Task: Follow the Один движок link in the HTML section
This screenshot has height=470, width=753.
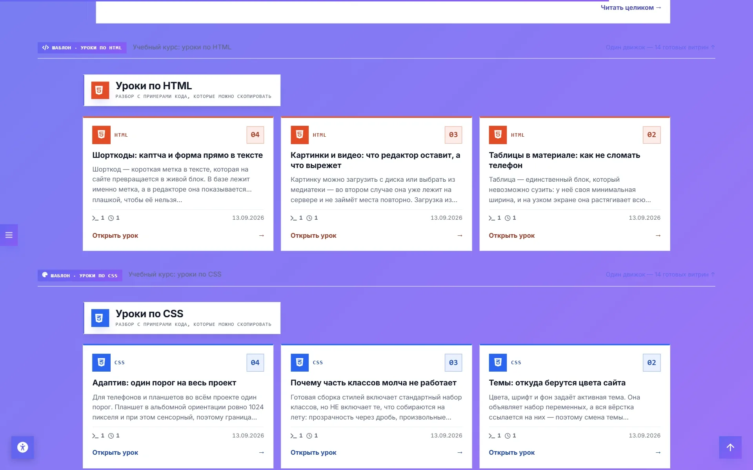Action: tap(660, 47)
